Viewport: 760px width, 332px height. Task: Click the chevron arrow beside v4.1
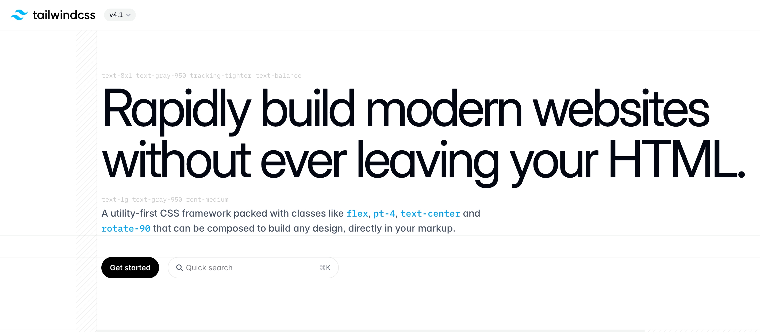click(x=128, y=15)
